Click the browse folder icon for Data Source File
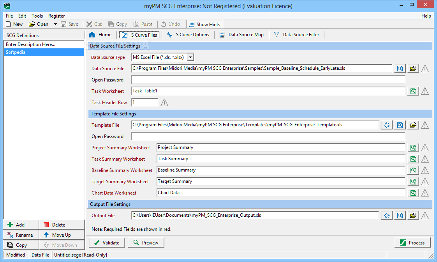This screenshot has height=262, width=437. 413,69
